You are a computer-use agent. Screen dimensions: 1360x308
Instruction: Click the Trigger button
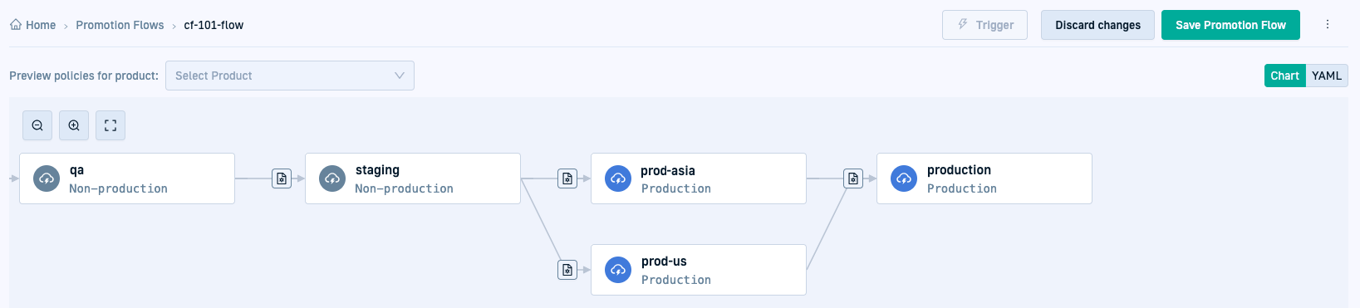pyautogui.click(x=984, y=25)
